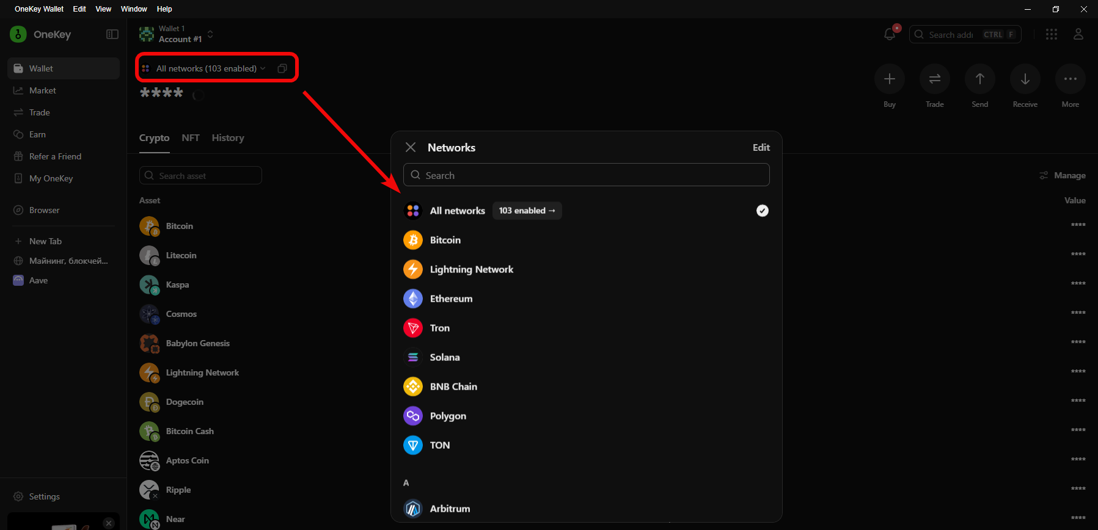
Task: Open the Майнинг, блокчей... browser tab
Action: coord(64,261)
